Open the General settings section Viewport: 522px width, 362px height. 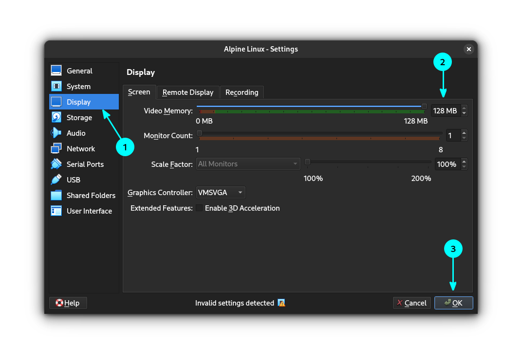(80, 71)
